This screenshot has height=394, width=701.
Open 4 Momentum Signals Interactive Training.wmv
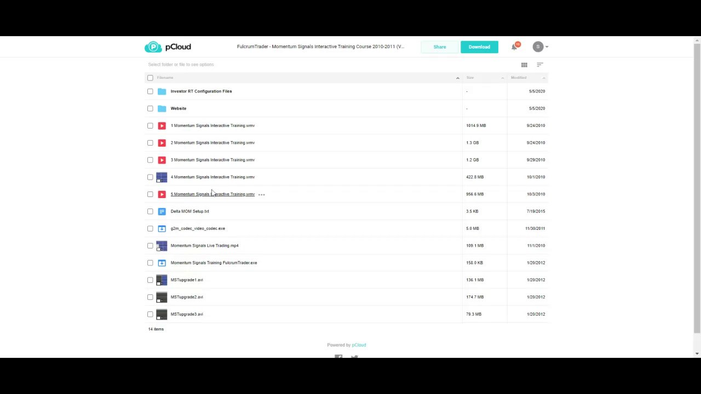click(212, 177)
